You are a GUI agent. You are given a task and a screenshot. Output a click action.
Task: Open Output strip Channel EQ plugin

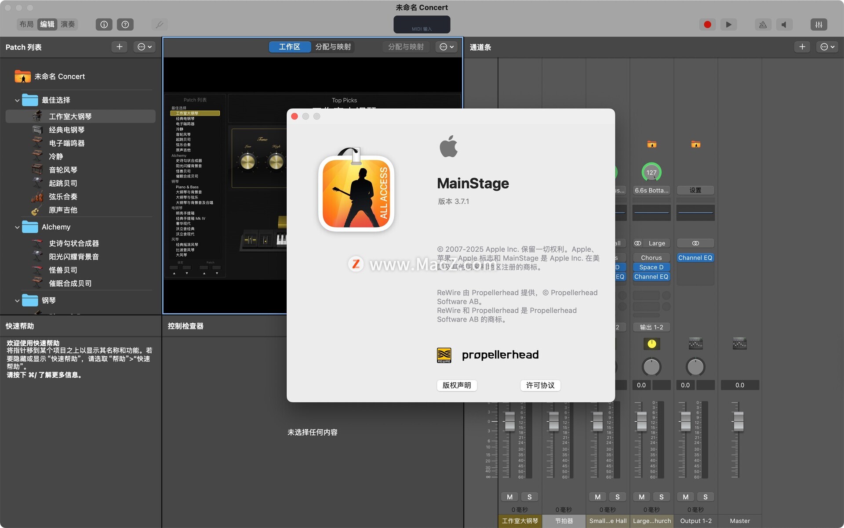point(695,258)
